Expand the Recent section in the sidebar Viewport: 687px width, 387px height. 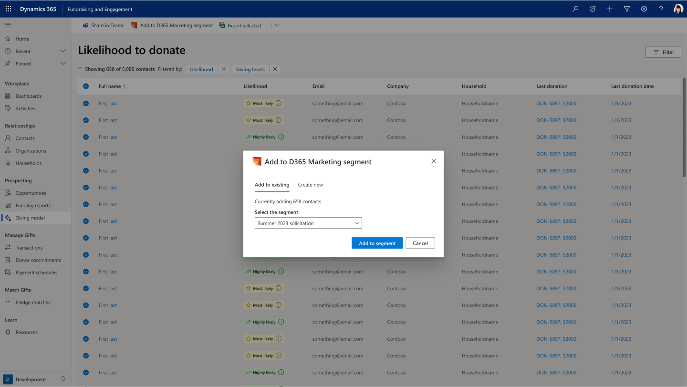(x=62, y=51)
